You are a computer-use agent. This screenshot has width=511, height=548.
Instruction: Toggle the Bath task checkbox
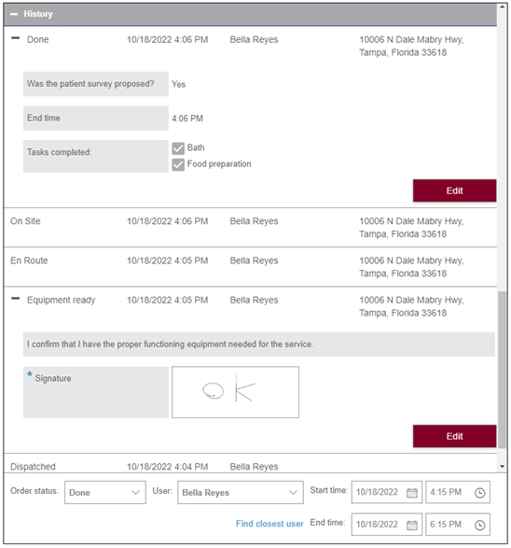click(x=178, y=148)
